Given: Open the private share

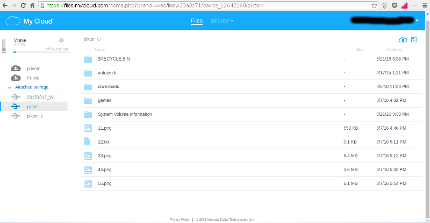Looking at the screenshot, I should 33,69.
